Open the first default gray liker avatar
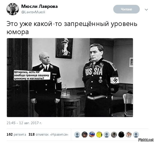The width and height of the screenshot is (155, 143). click(77, 135)
